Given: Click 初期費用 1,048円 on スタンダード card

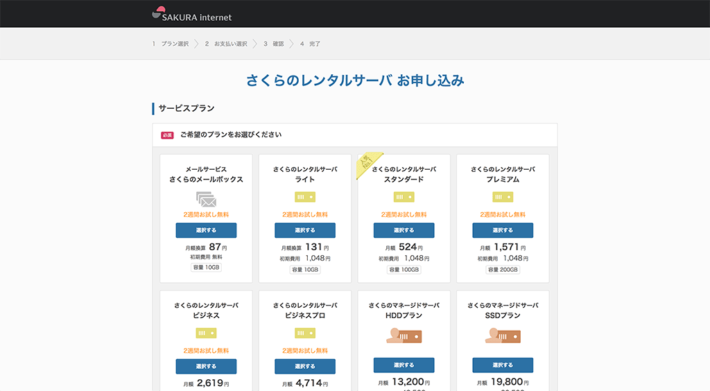Looking at the screenshot, I should click(404, 259).
